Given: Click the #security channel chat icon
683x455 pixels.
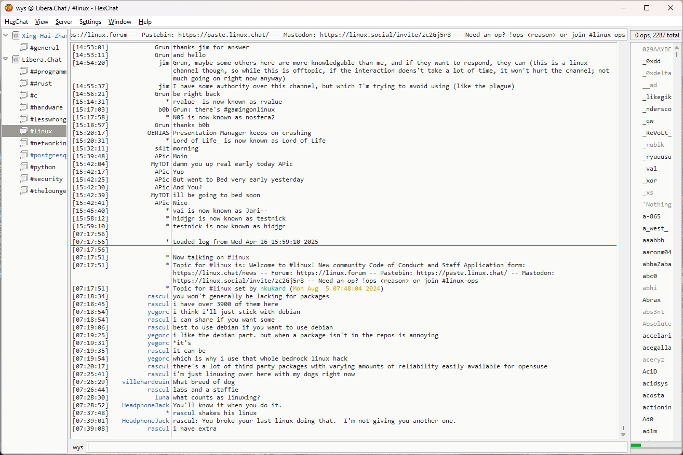Looking at the screenshot, I should pos(24,179).
